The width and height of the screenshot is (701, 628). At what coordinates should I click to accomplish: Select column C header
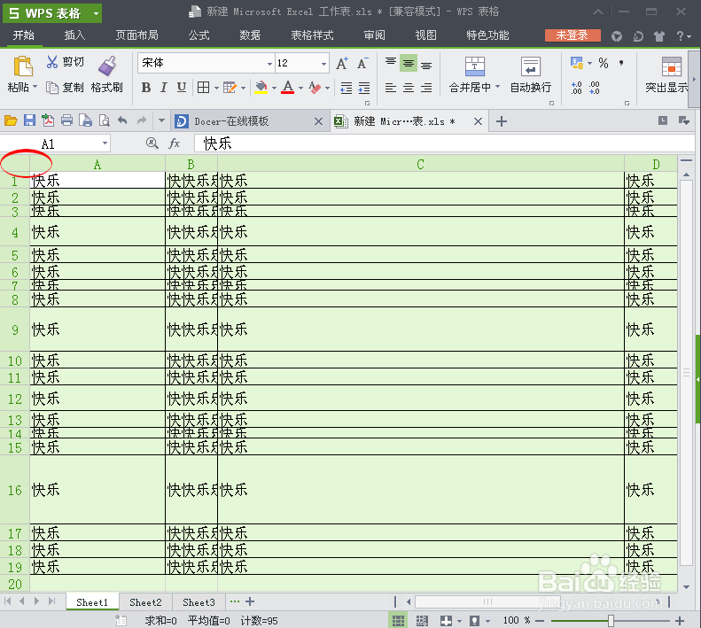[x=420, y=164]
